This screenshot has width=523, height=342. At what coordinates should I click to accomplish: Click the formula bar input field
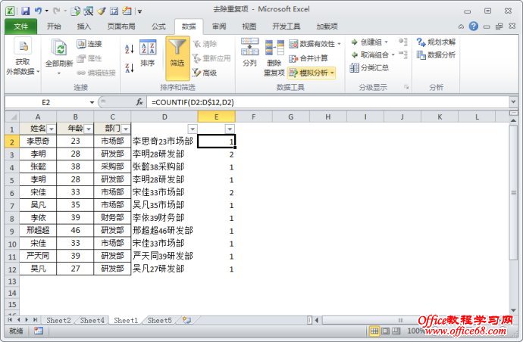click(x=328, y=102)
